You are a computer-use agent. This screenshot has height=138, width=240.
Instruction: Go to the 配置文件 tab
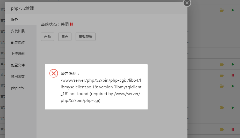click(21, 65)
